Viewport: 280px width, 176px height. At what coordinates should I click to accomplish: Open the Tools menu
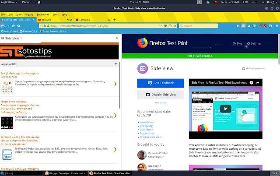[x=56, y=14]
